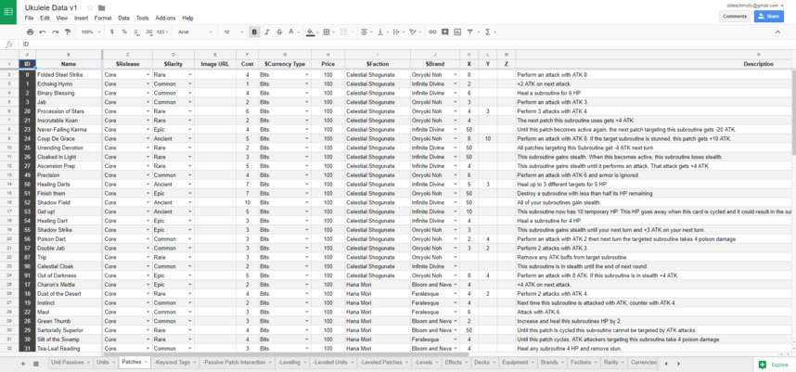Open the Arial font dropdown

coord(195,32)
